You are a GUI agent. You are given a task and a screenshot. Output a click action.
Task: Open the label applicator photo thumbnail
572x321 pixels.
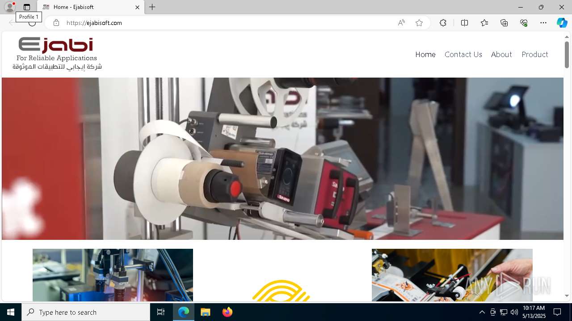pyautogui.click(x=452, y=275)
